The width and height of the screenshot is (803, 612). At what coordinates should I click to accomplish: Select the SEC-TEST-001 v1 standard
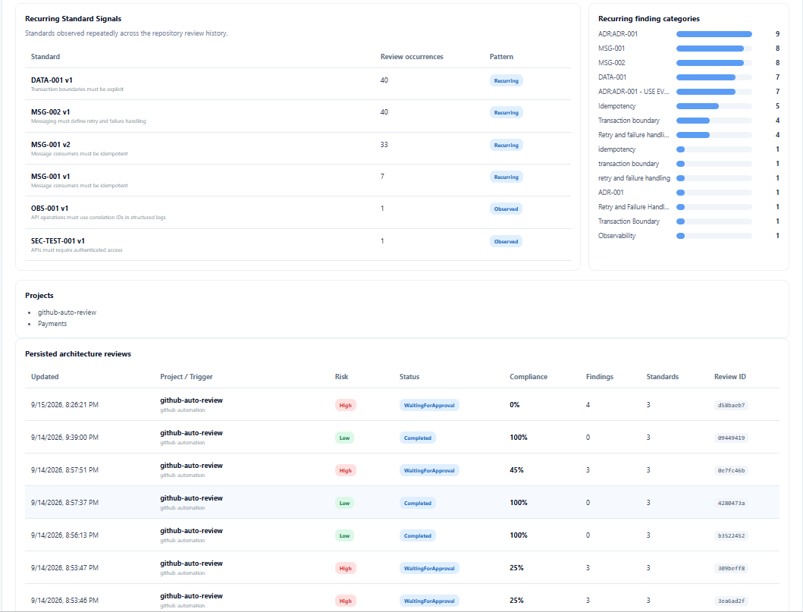(x=58, y=240)
